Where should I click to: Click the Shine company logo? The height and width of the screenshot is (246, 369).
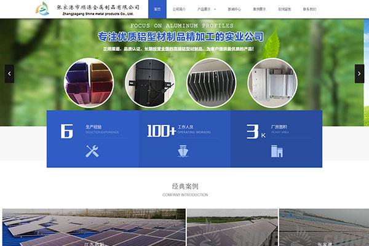click(x=42, y=9)
